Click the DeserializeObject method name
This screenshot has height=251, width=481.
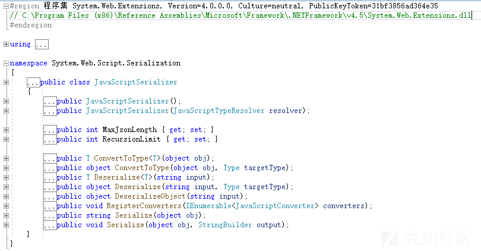pyautogui.click(x=150, y=197)
